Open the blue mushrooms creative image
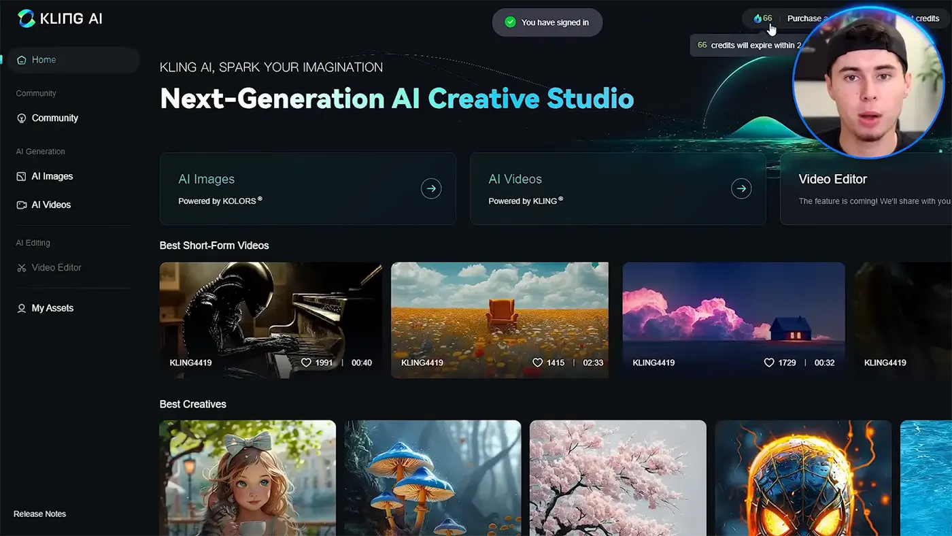This screenshot has width=952, height=536. point(432,478)
